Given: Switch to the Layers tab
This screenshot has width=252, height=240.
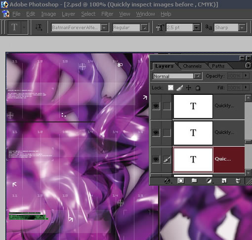Looking at the screenshot, I should 164,66.
